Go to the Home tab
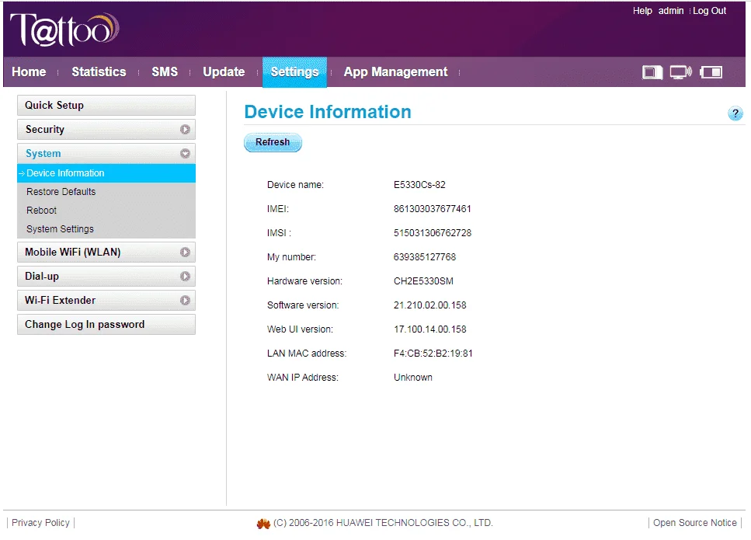The height and width of the screenshot is (540, 751). tap(29, 72)
